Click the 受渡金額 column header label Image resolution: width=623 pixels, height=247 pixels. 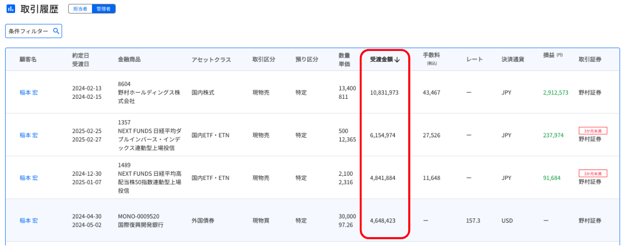pos(381,60)
